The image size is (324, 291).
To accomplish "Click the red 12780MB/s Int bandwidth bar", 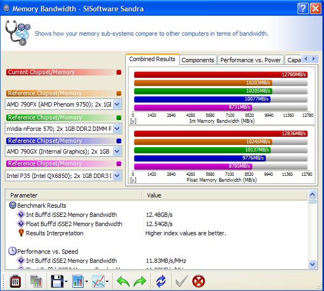I will [x=221, y=75].
